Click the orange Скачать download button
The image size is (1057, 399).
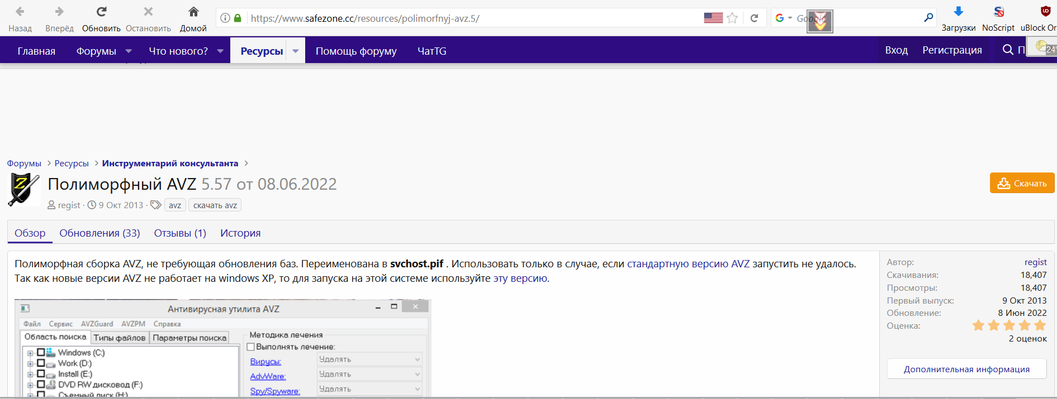(1022, 183)
